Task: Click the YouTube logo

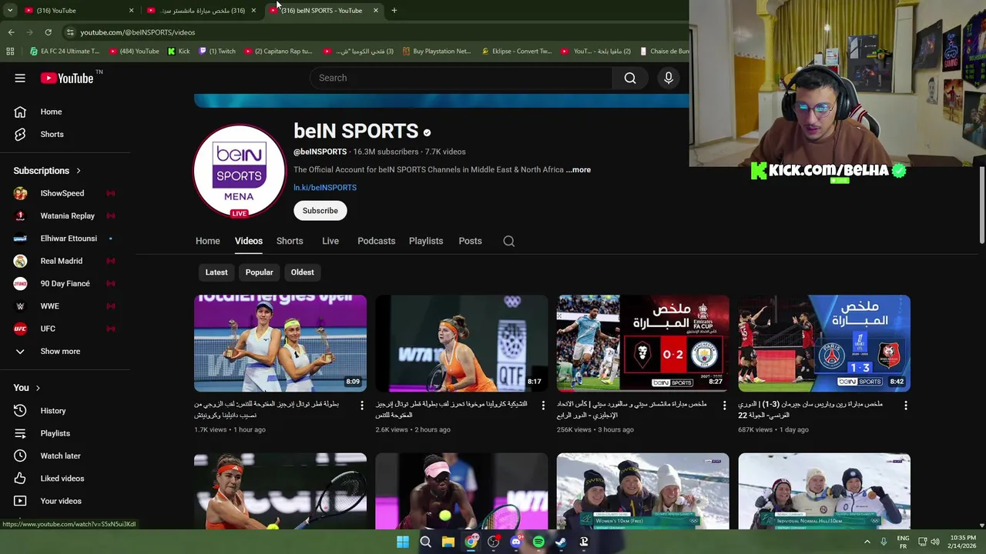Action: tap(66, 78)
